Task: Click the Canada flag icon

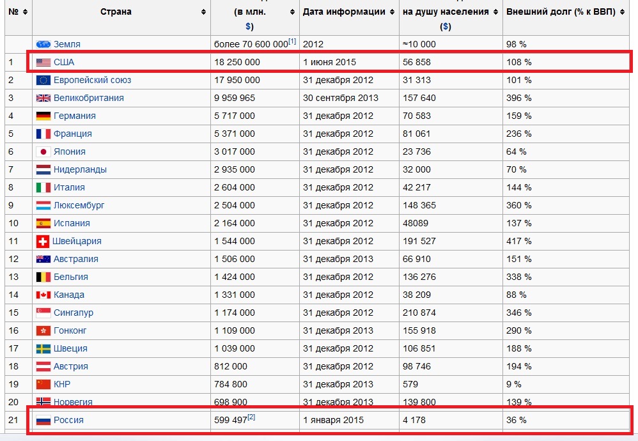Action: pos(43,295)
